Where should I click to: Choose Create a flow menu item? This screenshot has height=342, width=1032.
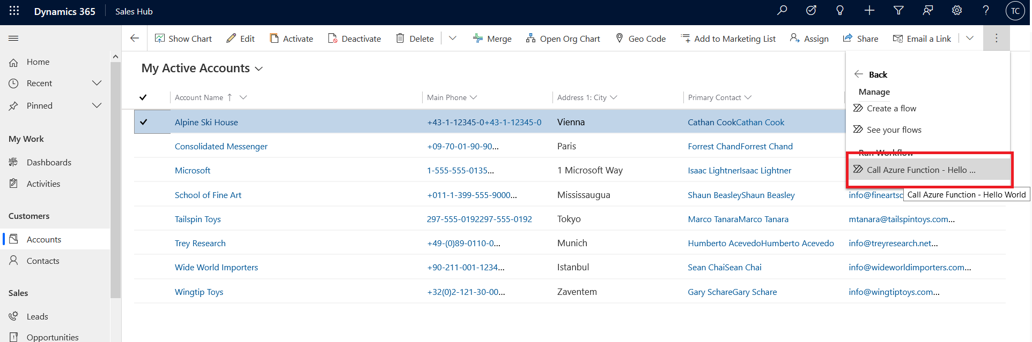point(891,109)
